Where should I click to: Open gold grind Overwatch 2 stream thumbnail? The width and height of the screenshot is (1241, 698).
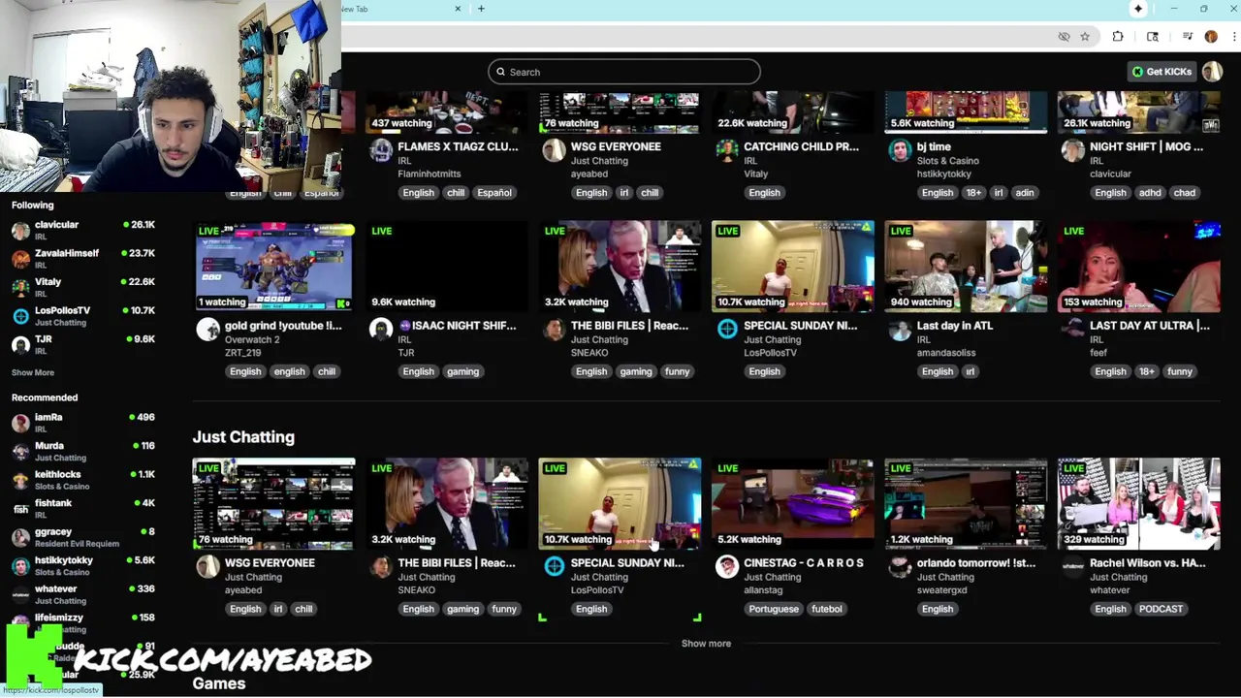coord(274,267)
